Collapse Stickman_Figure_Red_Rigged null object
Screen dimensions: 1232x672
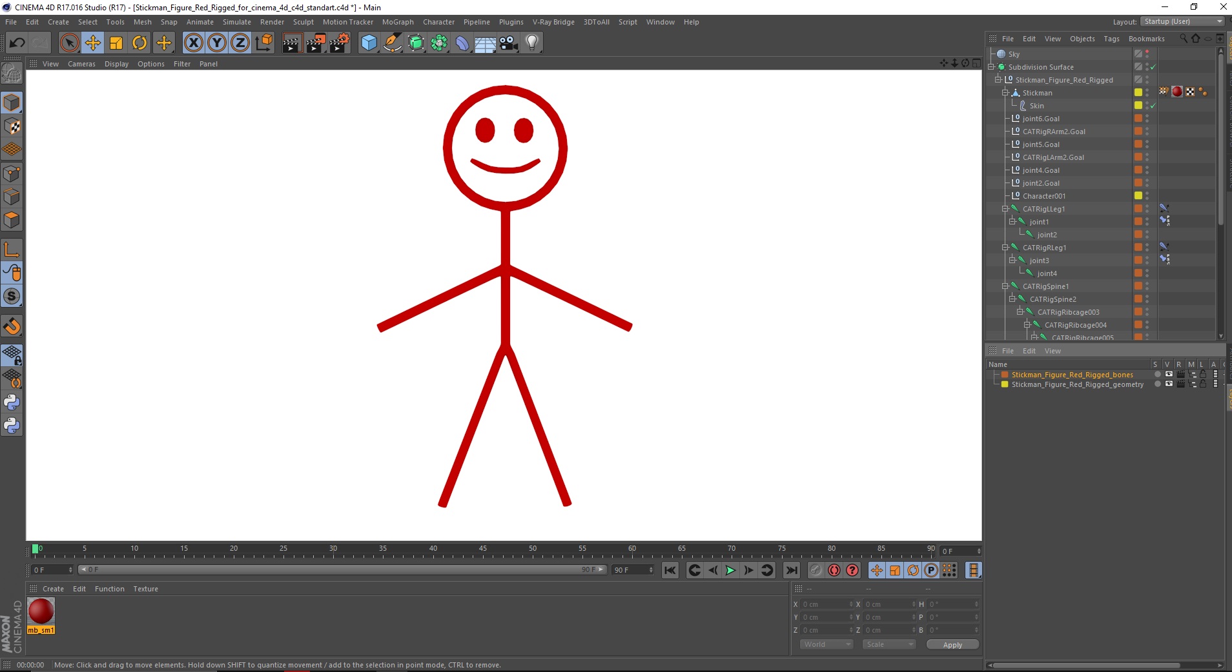point(998,79)
